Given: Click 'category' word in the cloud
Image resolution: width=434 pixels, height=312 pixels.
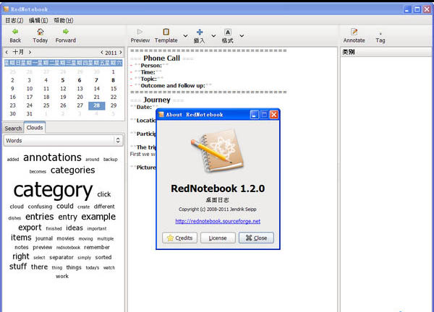Looking at the screenshot, I should tap(53, 190).
